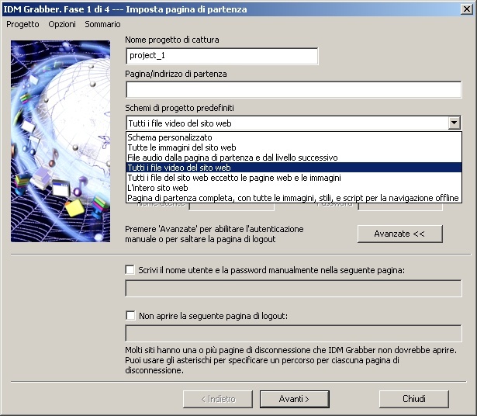This screenshot has height=416, width=477.
Task: Check 'Non aprire la seguente pagina di logout'
Action: [130, 315]
